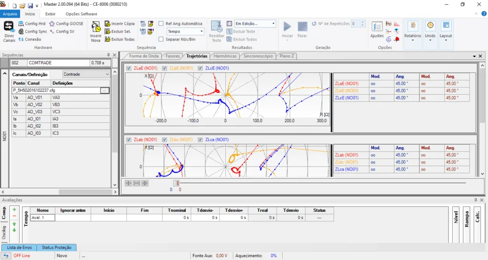Click the browse button beside cfg file
This screenshot has width=488, height=260.
[105, 90]
